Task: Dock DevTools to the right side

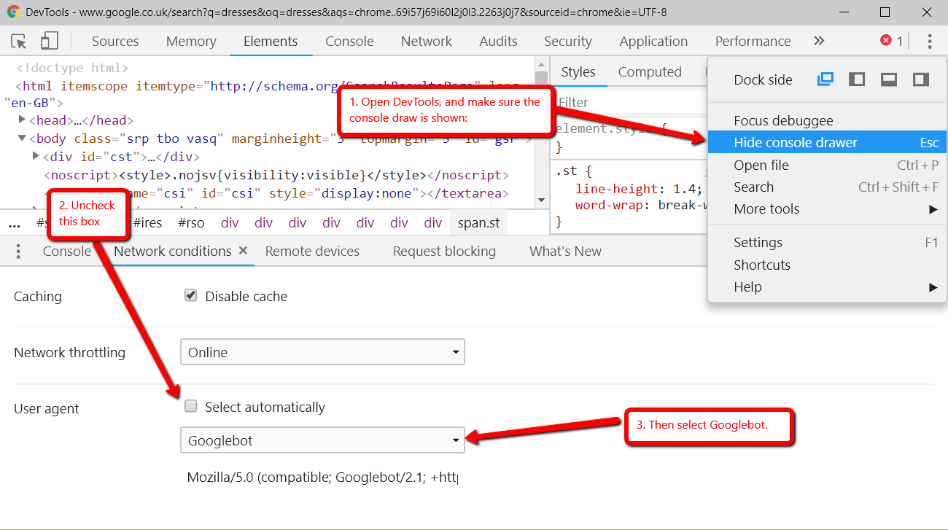Action: (920, 79)
